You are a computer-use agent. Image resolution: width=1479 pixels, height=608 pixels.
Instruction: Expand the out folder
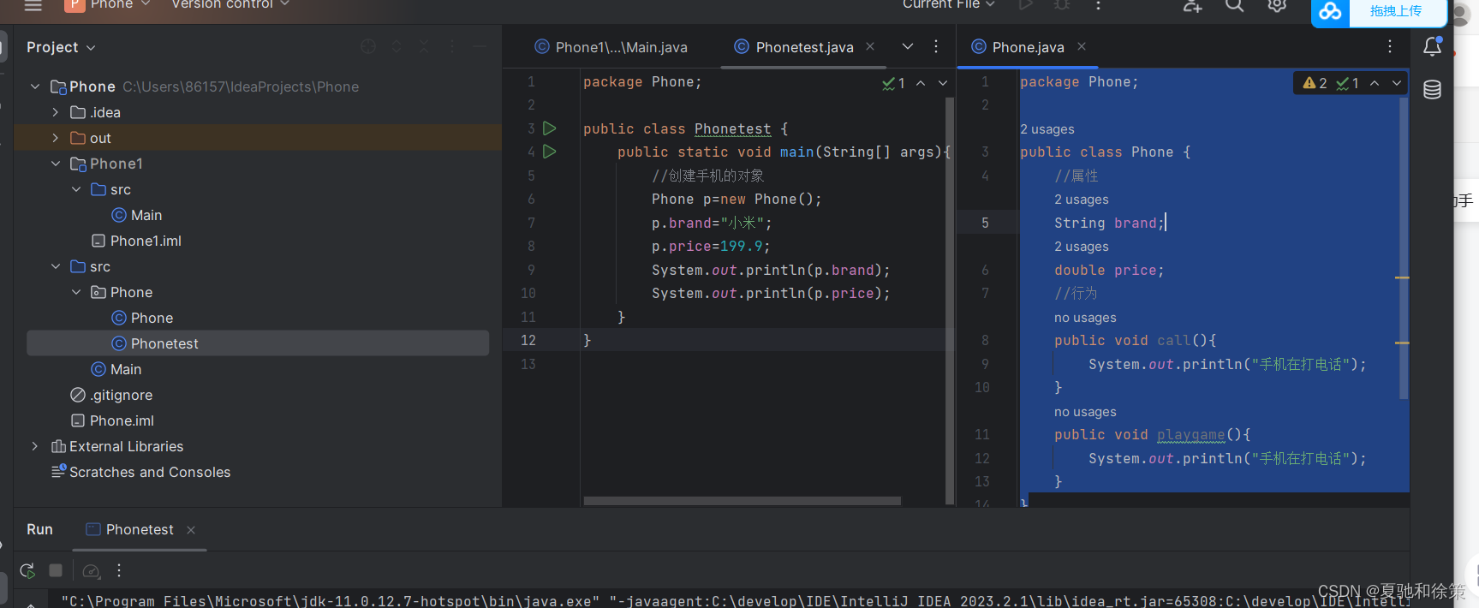(x=56, y=138)
